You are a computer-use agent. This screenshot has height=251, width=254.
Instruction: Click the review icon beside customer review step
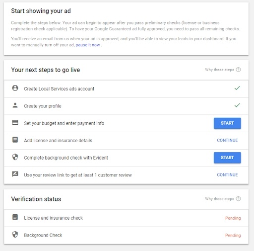click(15, 174)
